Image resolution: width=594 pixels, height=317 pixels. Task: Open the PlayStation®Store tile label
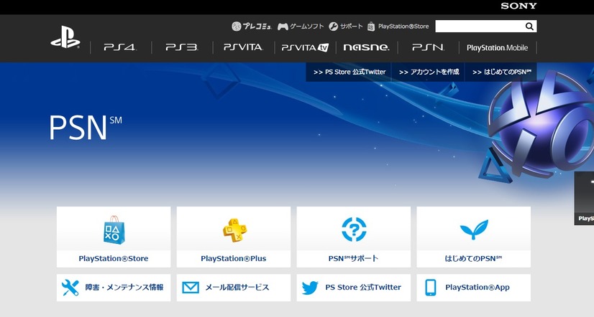[114, 258]
